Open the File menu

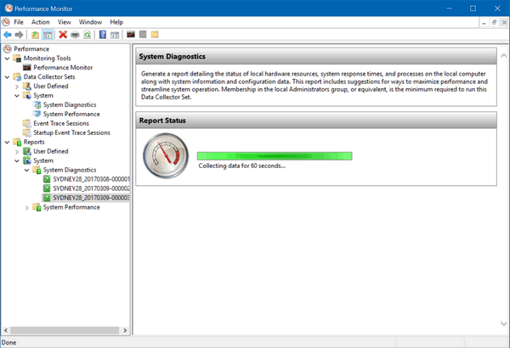pos(19,22)
